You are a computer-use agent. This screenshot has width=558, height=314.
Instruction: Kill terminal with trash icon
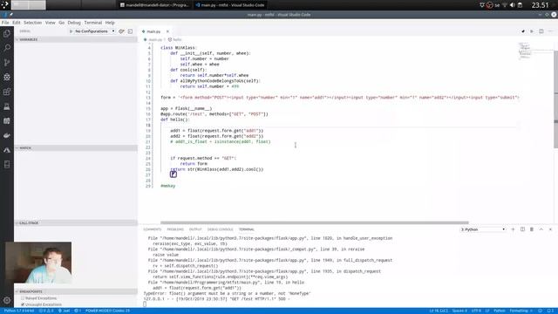tap(532, 229)
